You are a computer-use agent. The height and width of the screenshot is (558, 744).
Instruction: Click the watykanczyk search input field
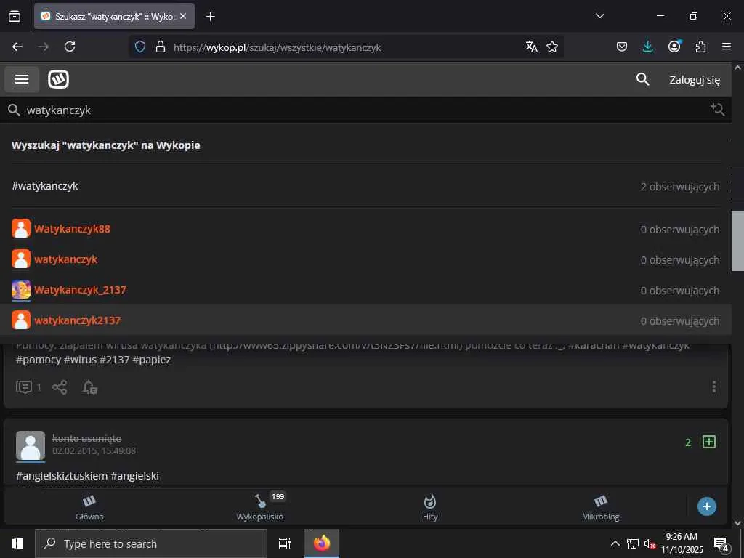click(x=365, y=110)
